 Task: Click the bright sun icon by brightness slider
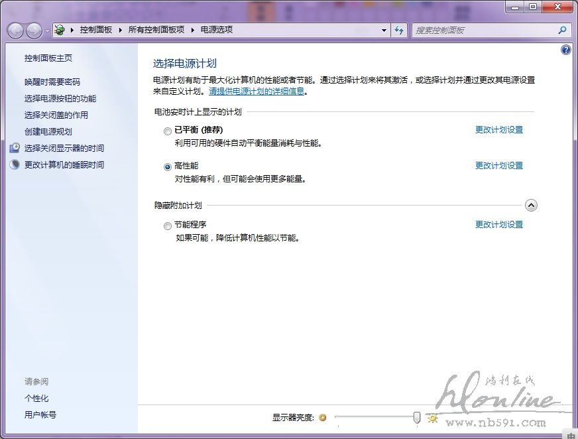point(433,418)
